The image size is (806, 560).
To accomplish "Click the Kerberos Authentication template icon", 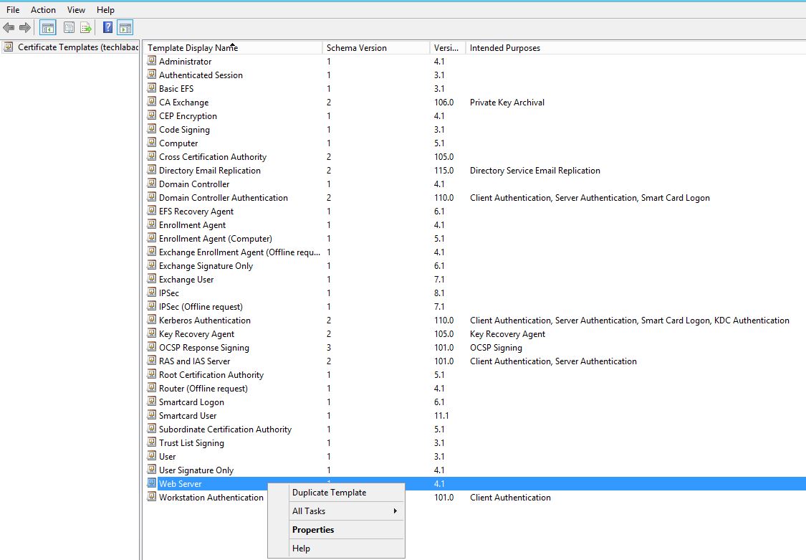I will (x=152, y=320).
